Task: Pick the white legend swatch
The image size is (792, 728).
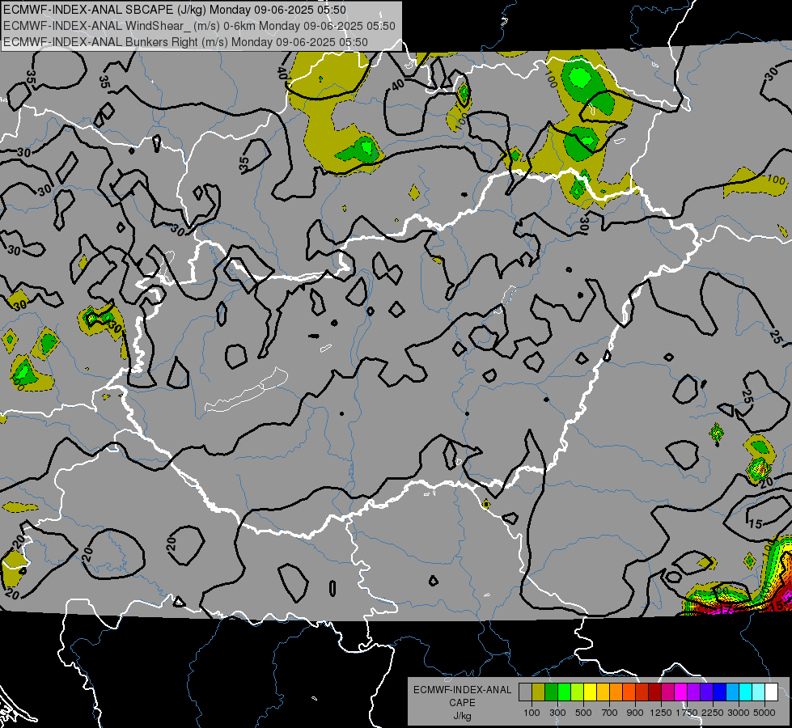Action: (x=771, y=692)
